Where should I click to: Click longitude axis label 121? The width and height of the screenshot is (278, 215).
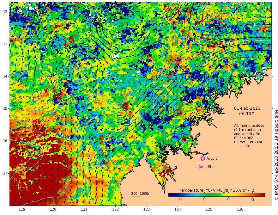tap(84, 210)
